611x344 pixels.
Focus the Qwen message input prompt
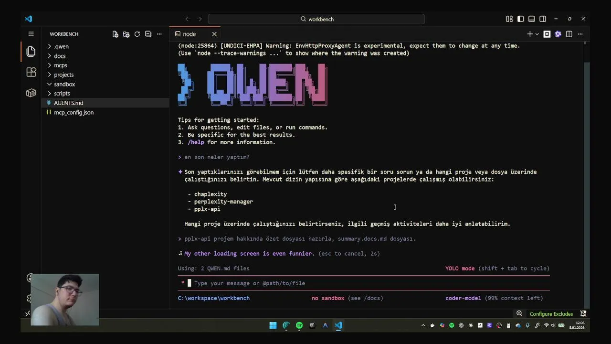pyautogui.click(x=364, y=283)
